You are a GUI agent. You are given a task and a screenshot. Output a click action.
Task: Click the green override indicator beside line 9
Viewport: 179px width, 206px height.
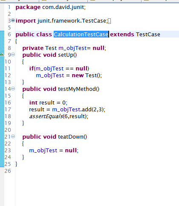[2, 54]
